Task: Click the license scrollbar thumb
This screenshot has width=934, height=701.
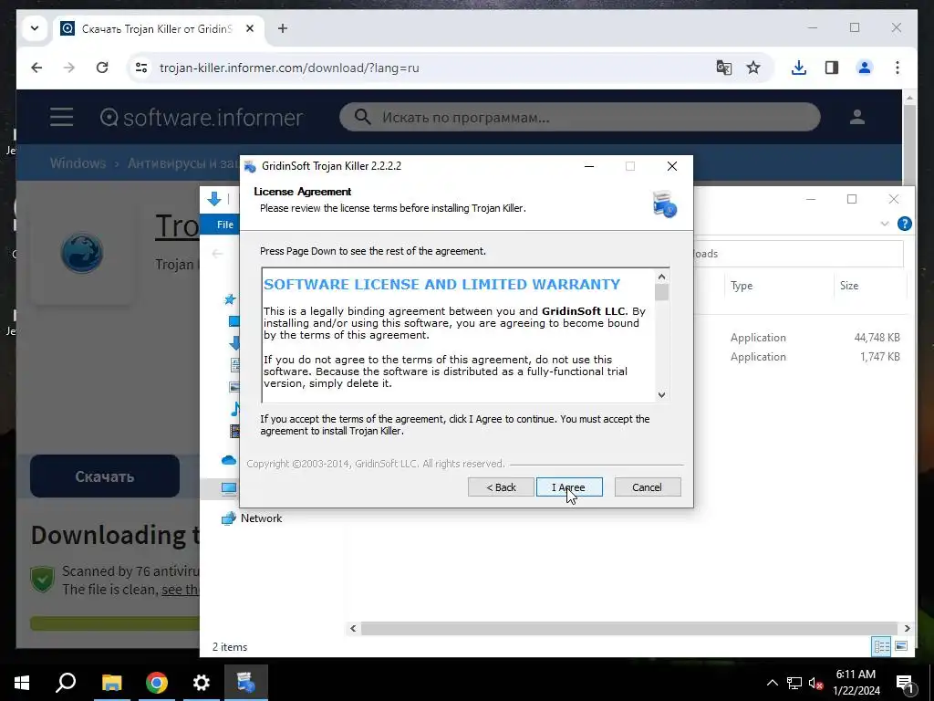Action: tap(661, 292)
